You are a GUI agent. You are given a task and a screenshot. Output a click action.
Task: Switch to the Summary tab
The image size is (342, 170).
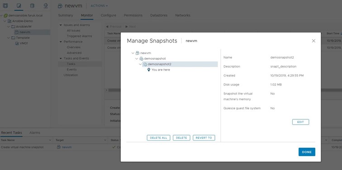click(66, 15)
